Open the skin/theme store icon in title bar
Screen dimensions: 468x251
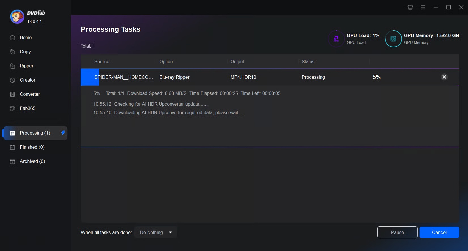point(410,7)
